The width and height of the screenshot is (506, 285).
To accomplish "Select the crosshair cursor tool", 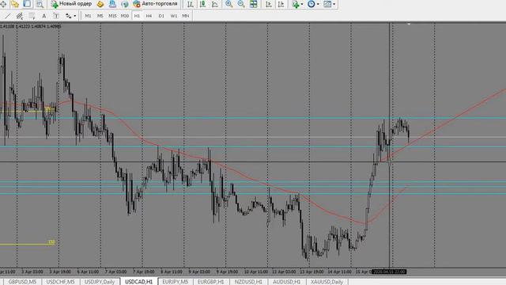I will tap(3, 4).
